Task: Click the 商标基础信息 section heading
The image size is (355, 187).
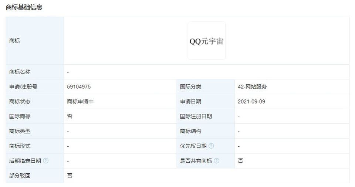Action: tap(24, 7)
